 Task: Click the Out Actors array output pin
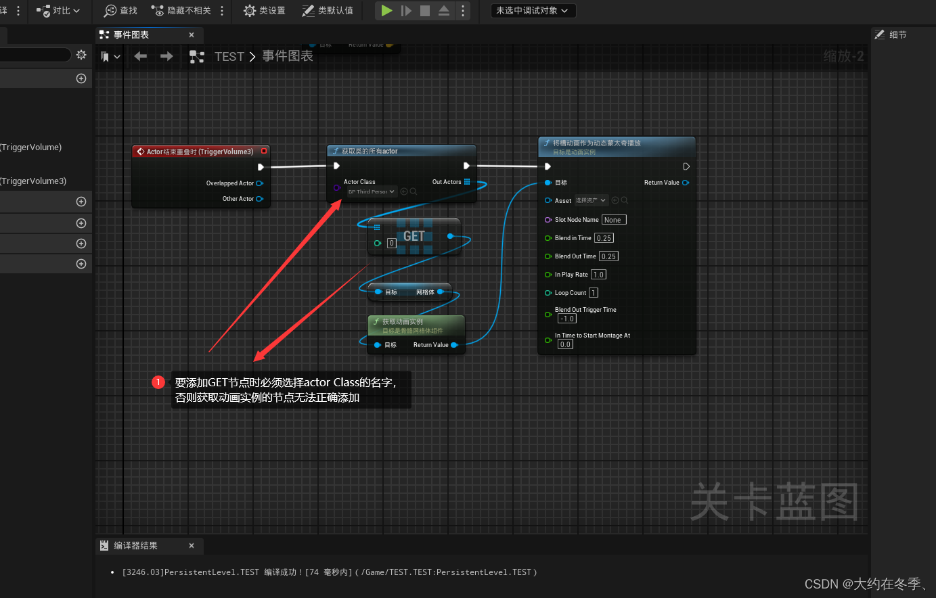467,181
